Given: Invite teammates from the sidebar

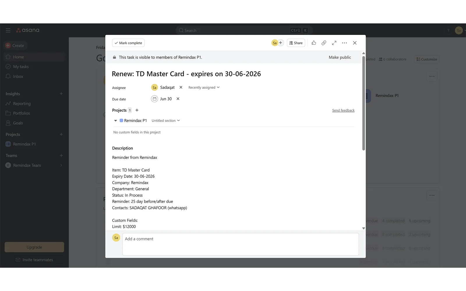Looking at the screenshot, I should [34, 260].
